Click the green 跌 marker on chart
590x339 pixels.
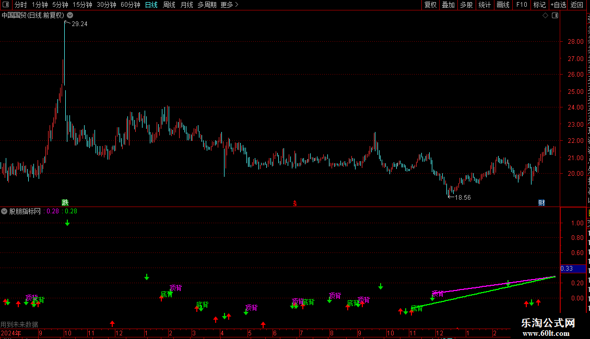[x=65, y=202]
